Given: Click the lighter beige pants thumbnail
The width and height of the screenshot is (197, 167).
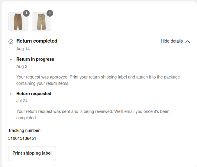Looking at the screenshot, I should pyautogui.click(x=41, y=22).
